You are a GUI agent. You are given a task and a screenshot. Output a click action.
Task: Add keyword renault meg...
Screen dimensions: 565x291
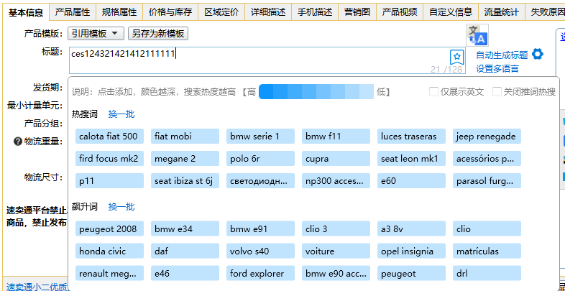pyautogui.click(x=109, y=273)
